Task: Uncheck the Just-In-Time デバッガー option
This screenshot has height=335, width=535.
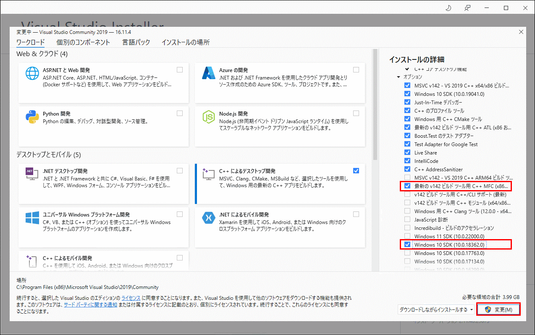Action: click(407, 102)
